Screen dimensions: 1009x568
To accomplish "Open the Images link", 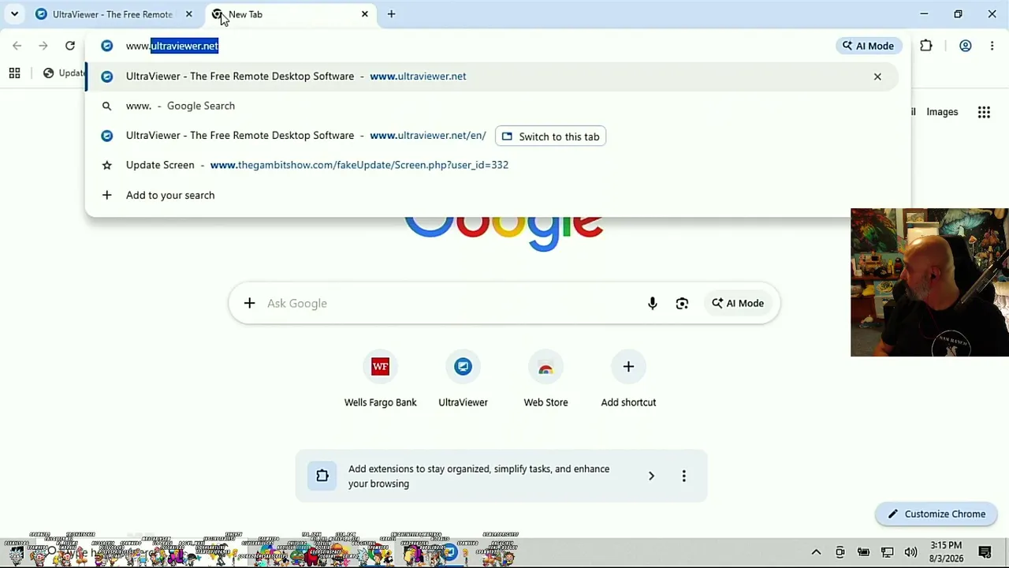I will [x=942, y=112].
